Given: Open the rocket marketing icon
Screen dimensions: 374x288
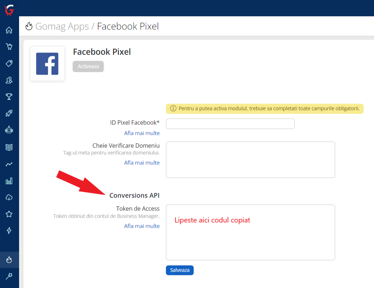Looking at the screenshot, I should point(9,113).
